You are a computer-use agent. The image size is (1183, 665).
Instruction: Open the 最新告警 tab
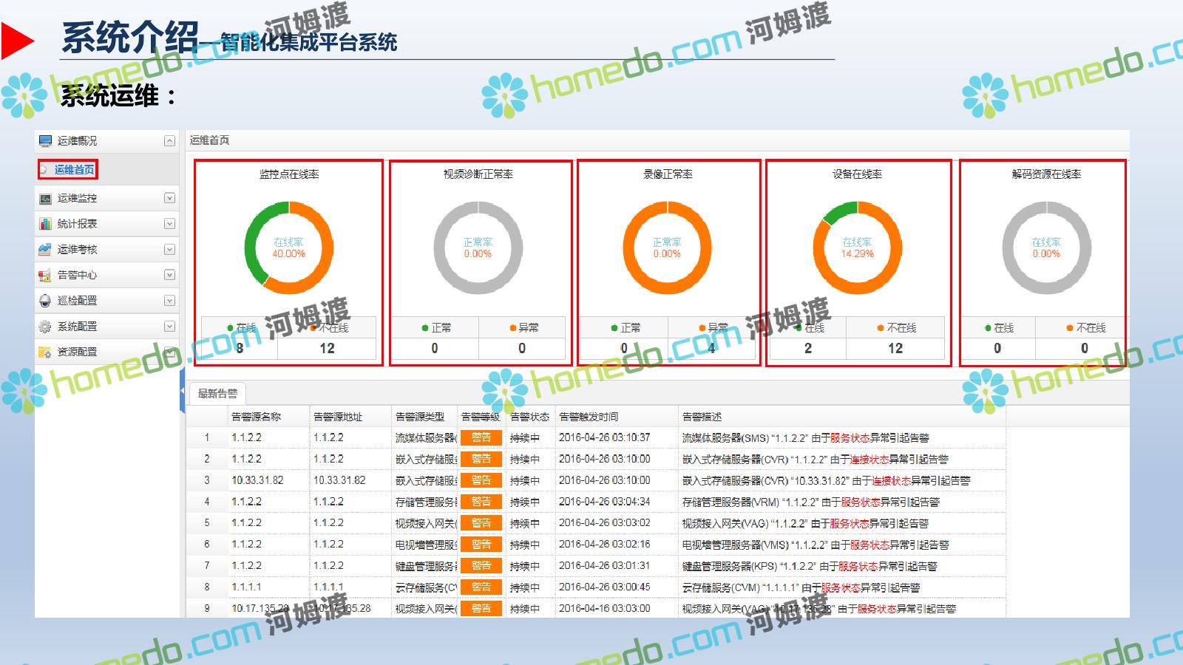click(217, 394)
